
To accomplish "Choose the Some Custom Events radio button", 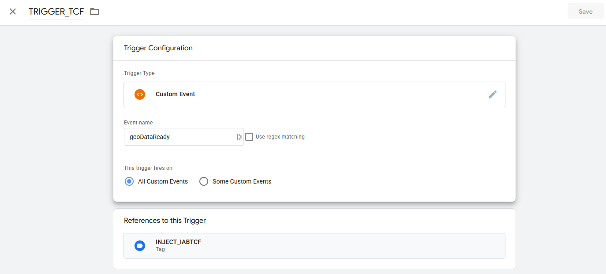I will [203, 181].
